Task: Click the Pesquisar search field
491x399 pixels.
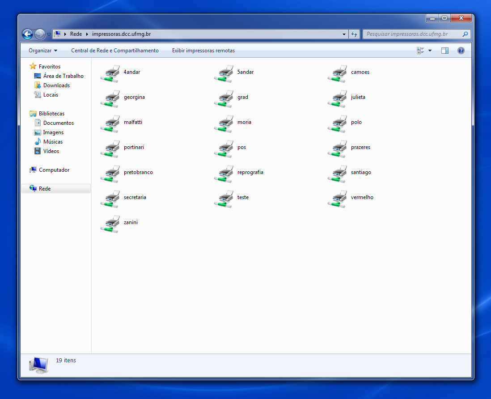Action: click(x=413, y=34)
